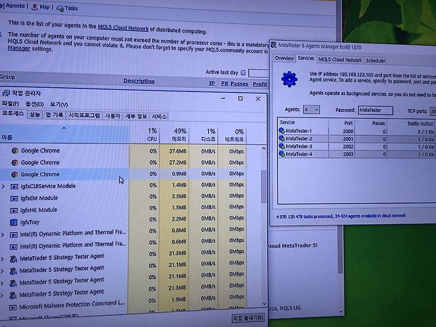This screenshot has width=436, height=327.
Task: Expand the first Intel Dynamic Platform process
Action: click(2, 235)
